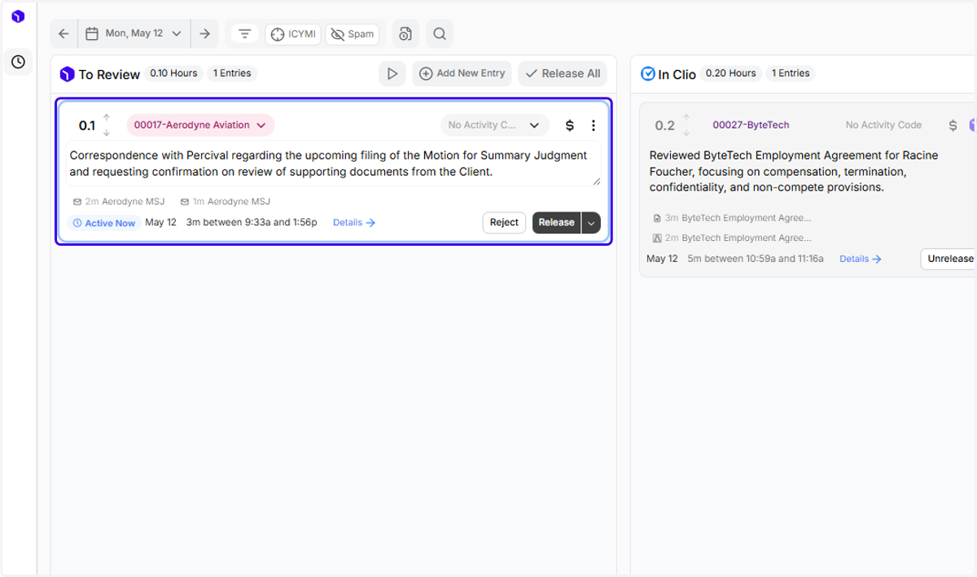Open the No Activity Code dropdown
This screenshot has height=577, width=977.
click(x=495, y=125)
